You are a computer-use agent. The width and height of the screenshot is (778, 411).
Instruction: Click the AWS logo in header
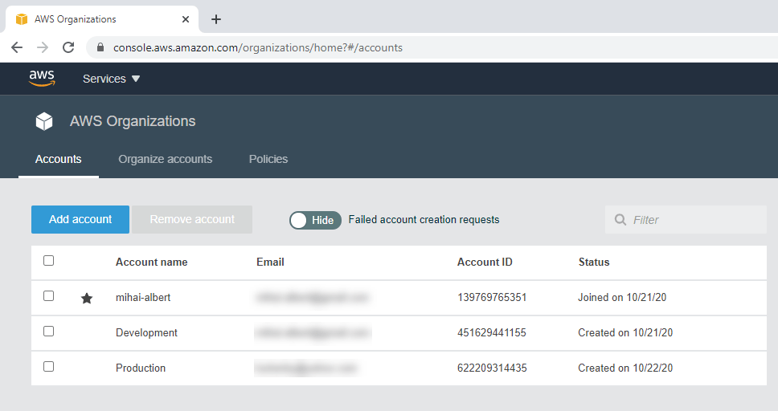click(x=42, y=78)
